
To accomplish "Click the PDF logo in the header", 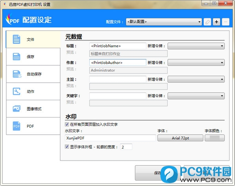I will pyautogui.click(x=12, y=20).
